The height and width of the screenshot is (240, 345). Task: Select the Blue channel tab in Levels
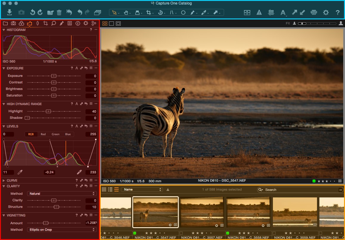68,134
